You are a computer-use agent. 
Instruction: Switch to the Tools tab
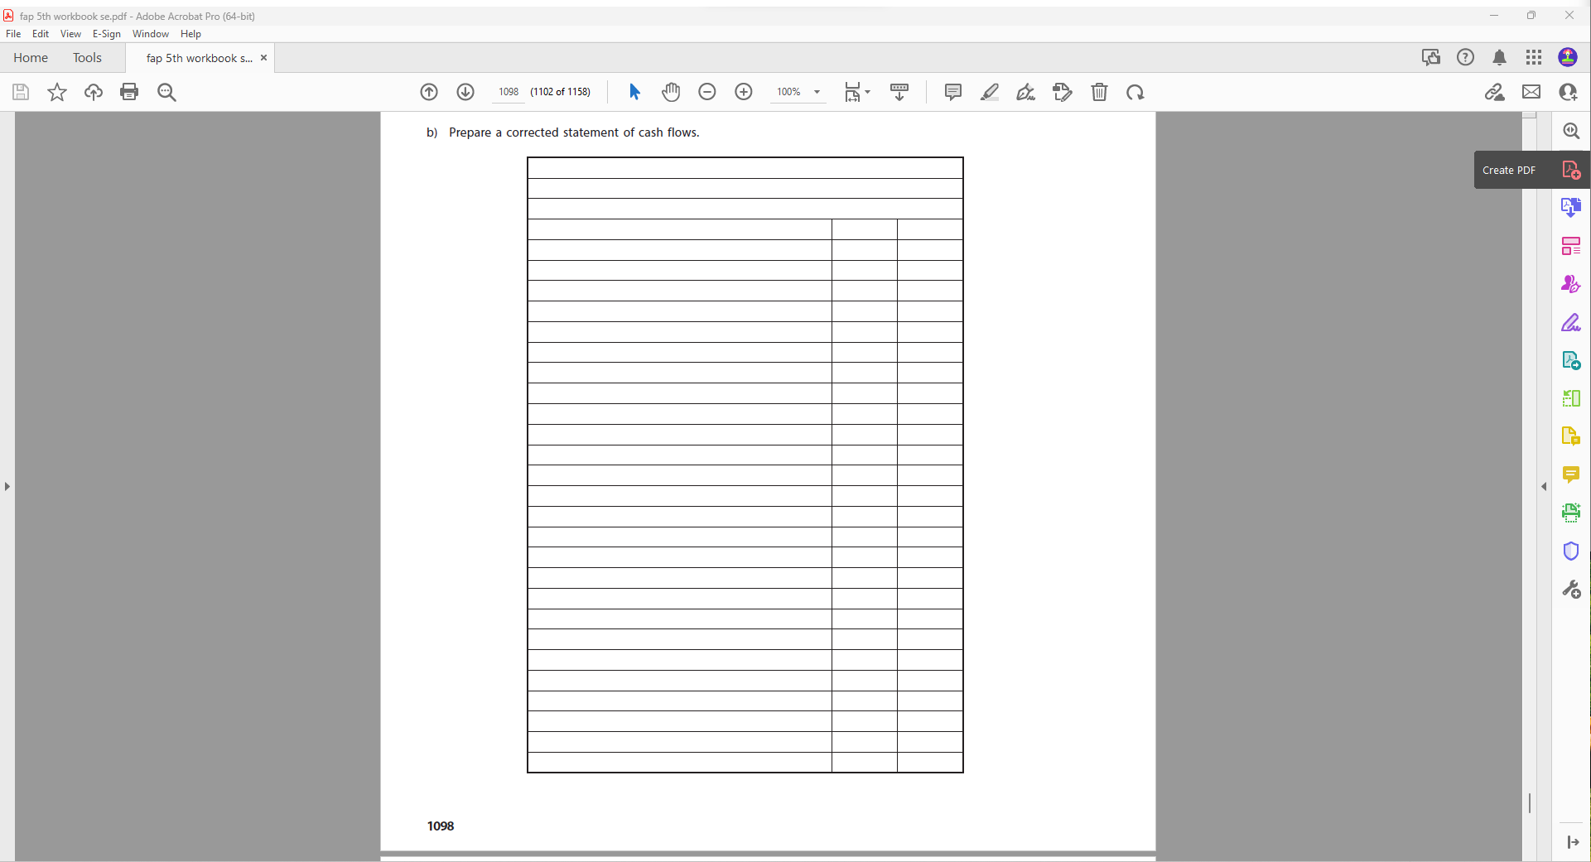pos(87,57)
